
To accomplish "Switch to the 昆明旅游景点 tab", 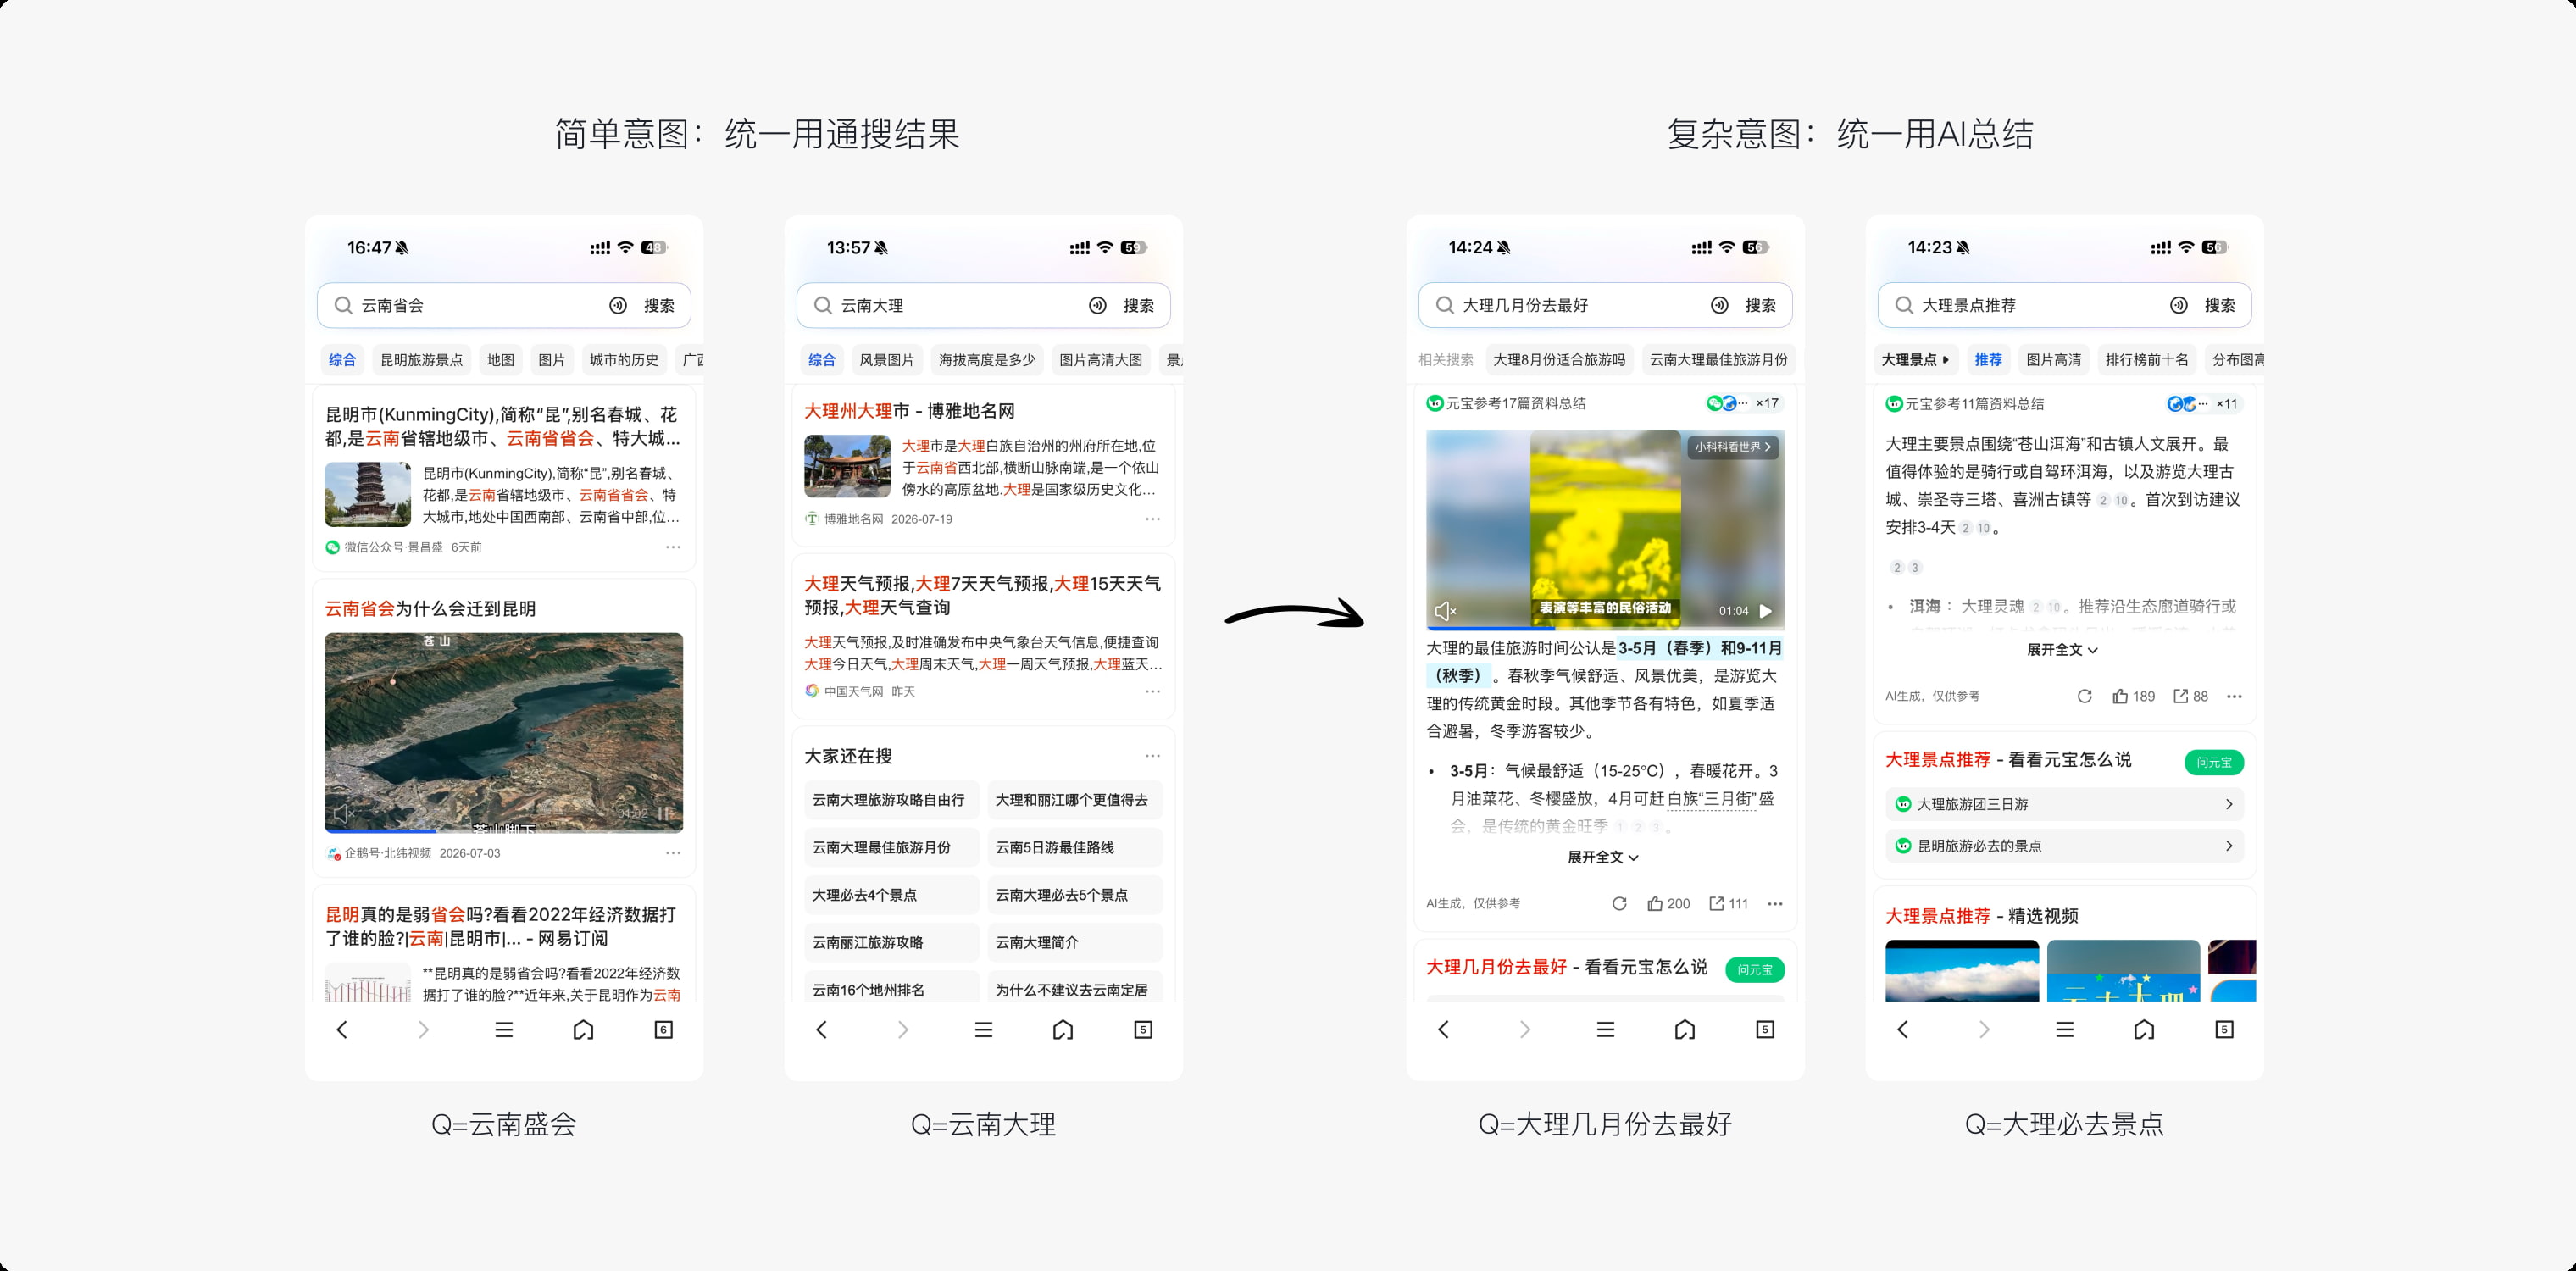I will coord(421,359).
